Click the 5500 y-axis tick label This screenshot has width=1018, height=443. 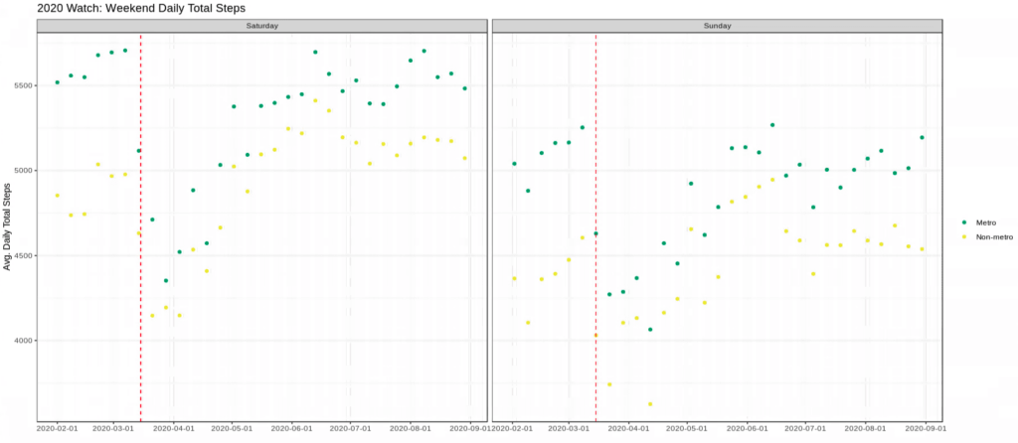[x=22, y=85]
